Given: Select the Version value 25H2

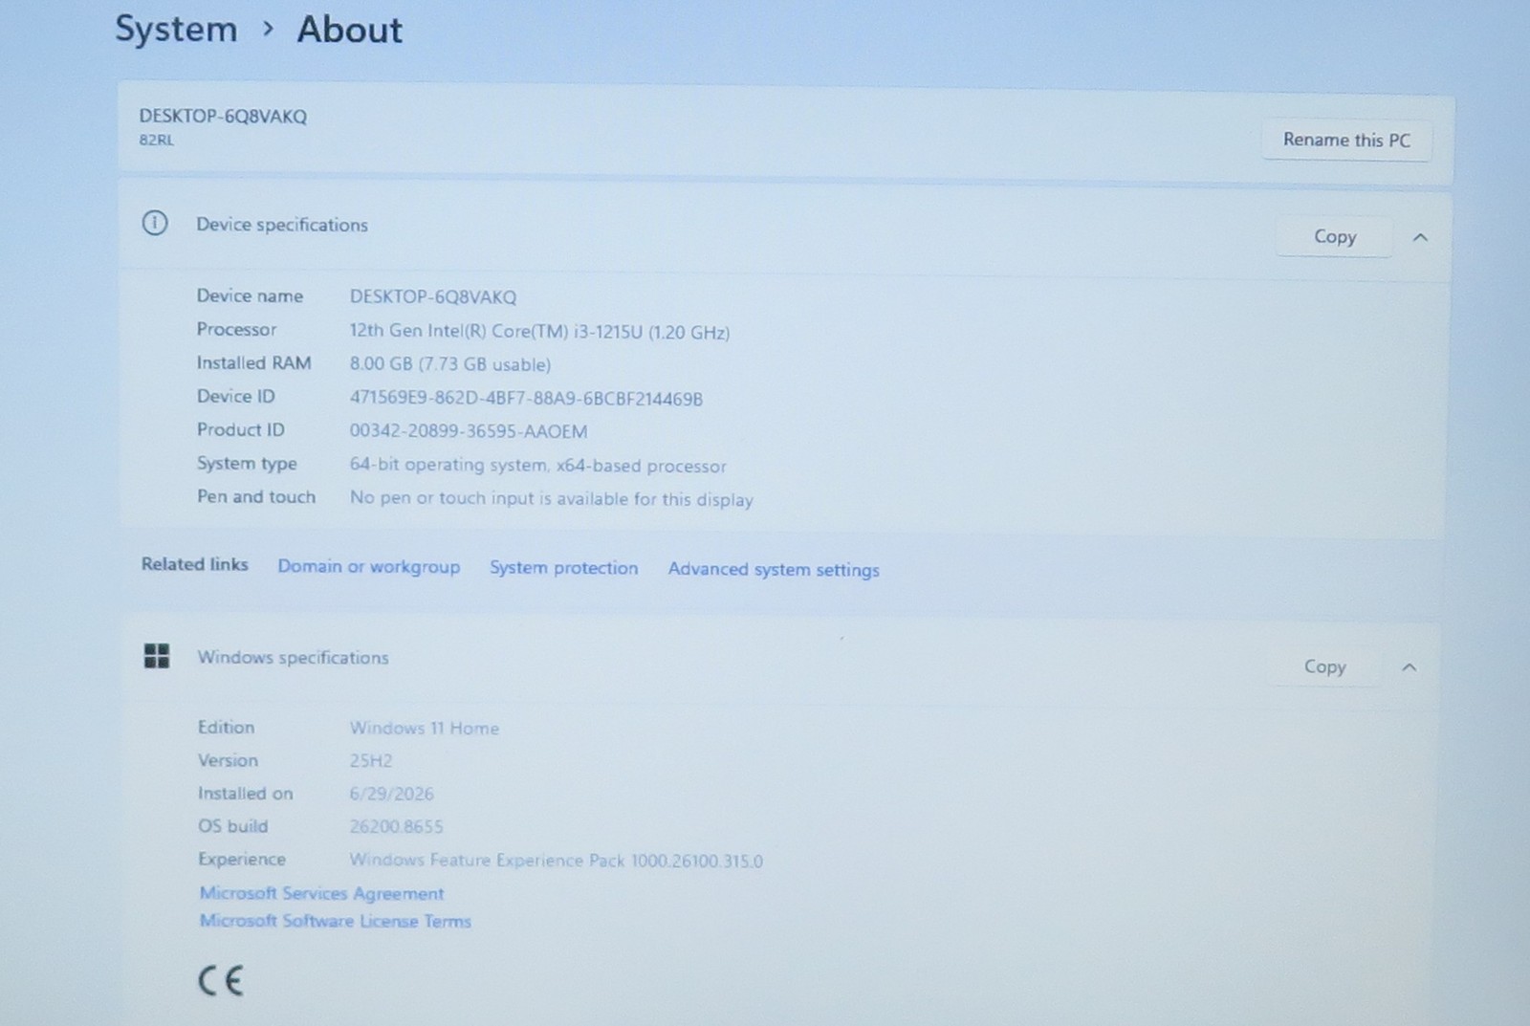Looking at the screenshot, I should pos(371,761).
